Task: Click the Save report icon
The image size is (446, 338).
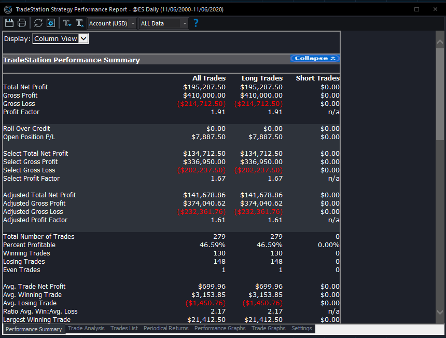Action: coord(9,23)
